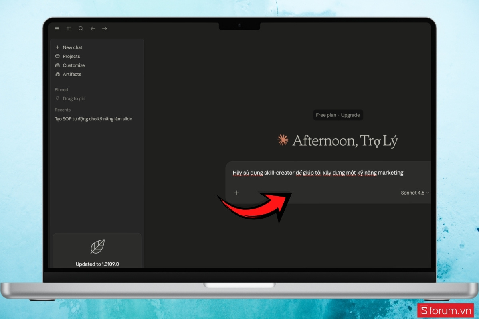
Task: Click into the chat message input
Action: tap(318, 173)
